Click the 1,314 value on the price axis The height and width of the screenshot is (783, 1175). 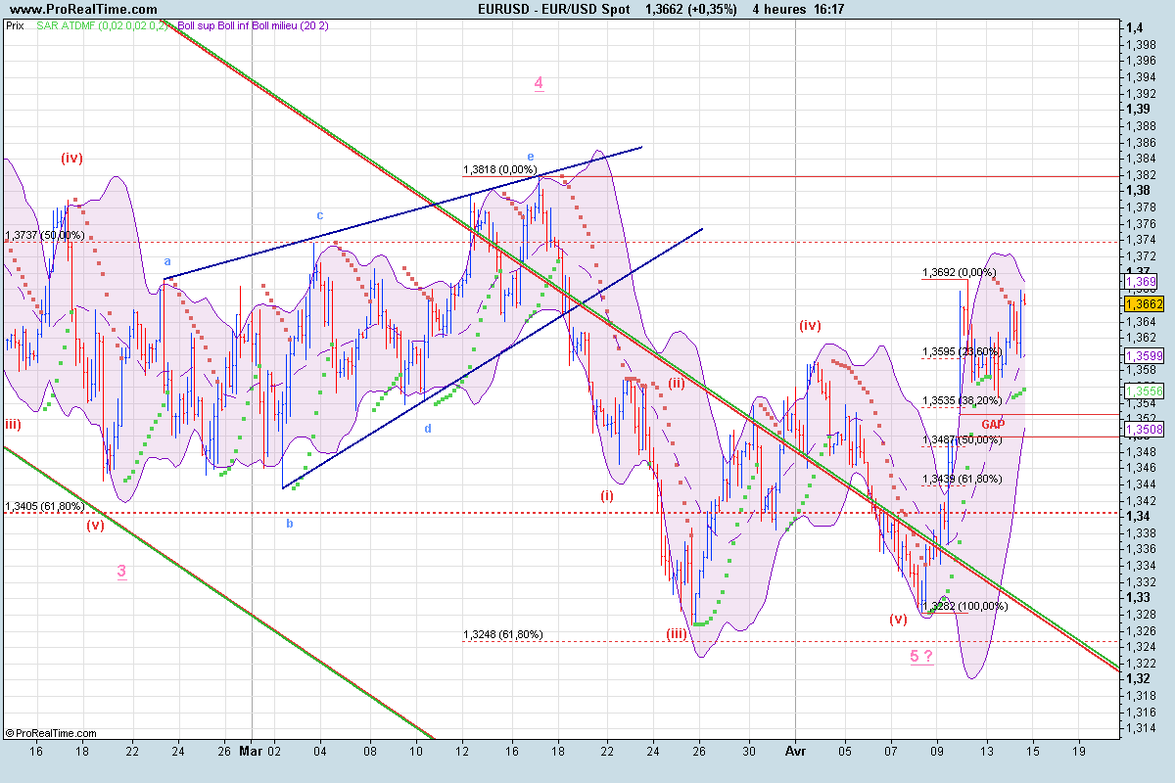pos(1140,727)
